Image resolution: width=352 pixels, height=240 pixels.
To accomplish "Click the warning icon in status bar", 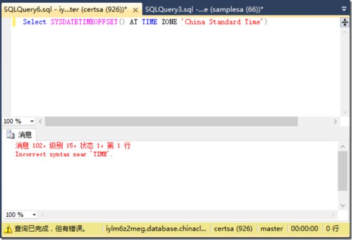I will (8, 229).
